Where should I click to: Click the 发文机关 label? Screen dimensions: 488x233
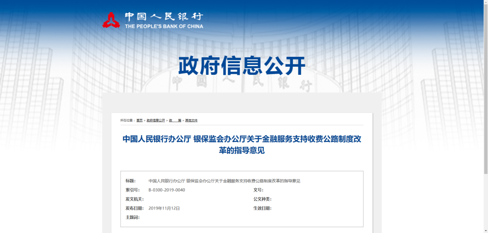pos(135,199)
